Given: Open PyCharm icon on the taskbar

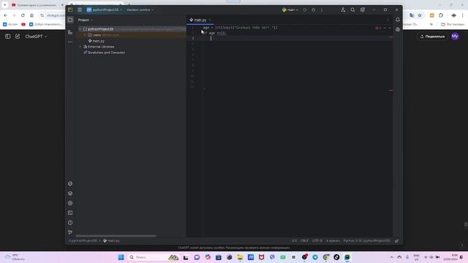Looking at the screenshot, I should point(347,257).
